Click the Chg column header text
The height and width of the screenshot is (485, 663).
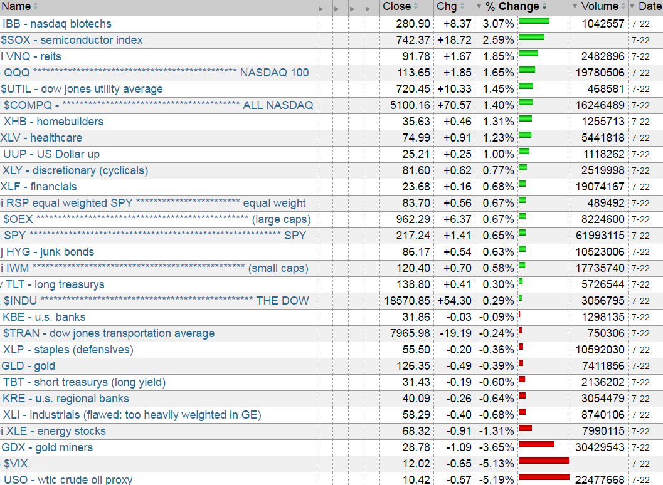(x=447, y=6)
